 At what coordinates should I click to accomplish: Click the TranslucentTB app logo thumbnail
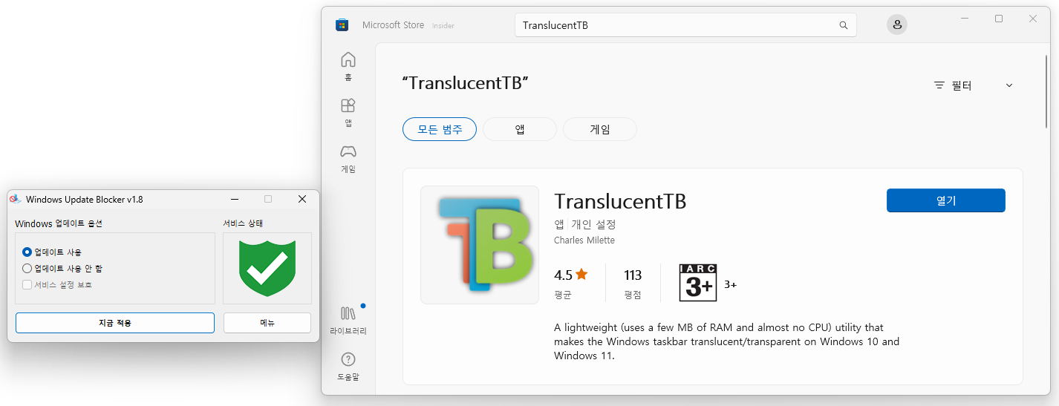pyautogui.click(x=480, y=245)
